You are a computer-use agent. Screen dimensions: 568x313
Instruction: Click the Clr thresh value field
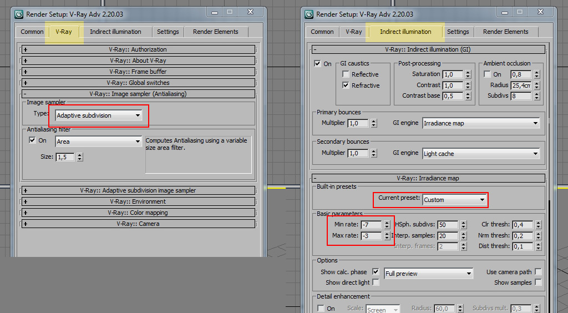click(523, 225)
